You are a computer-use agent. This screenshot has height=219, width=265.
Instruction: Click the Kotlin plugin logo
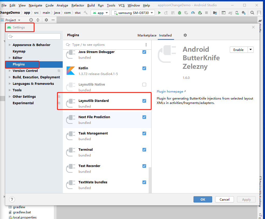tap(71, 71)
